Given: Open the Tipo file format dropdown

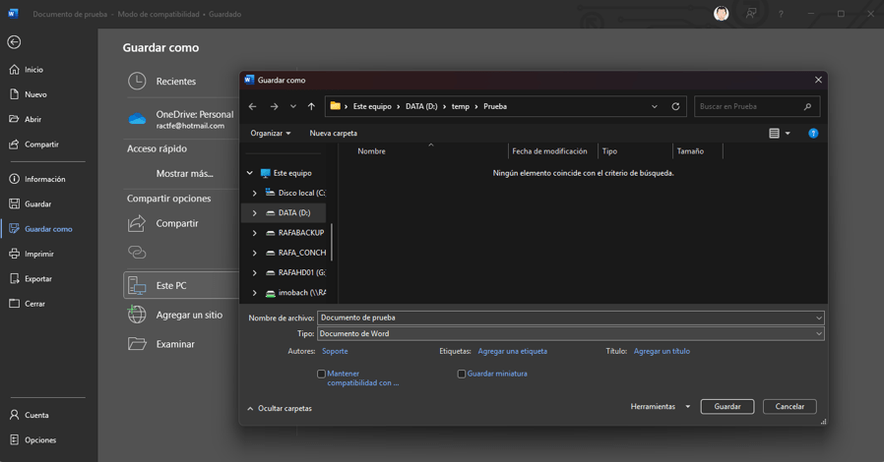Looking at the screenshot, I should pyautogui.click(x=570, y=334).
